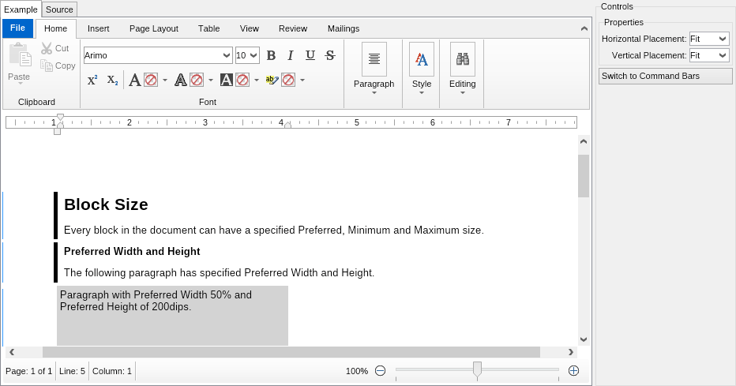
Task: Click the superscript icon
Action: (x=92, y=80)
